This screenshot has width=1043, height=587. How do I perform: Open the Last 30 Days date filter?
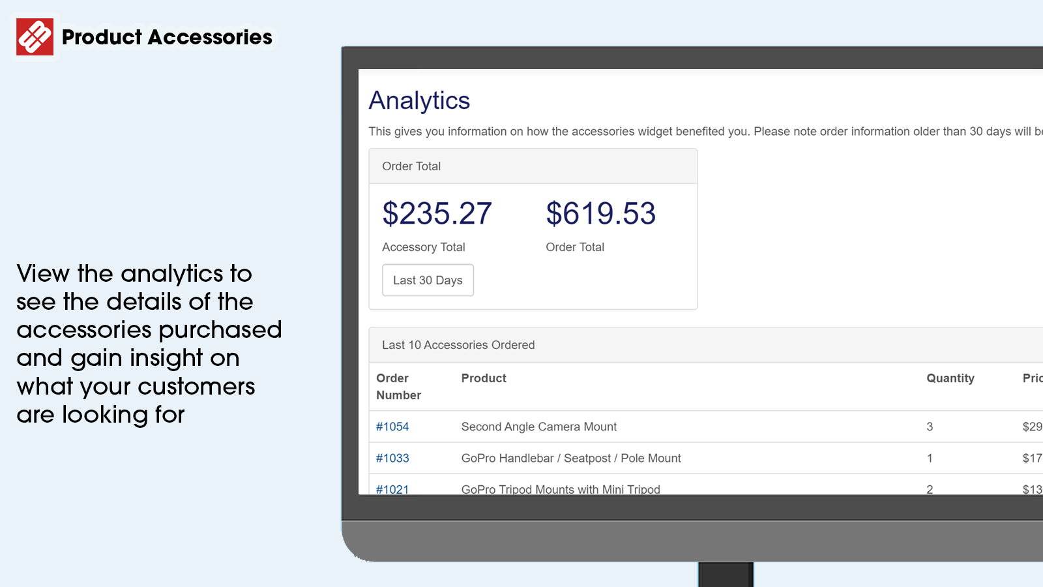[427, 280]
